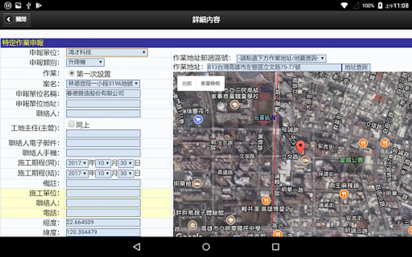
Task: Tap the restaurant icon above 輕井澤
Action: click(x=266, y=200)
